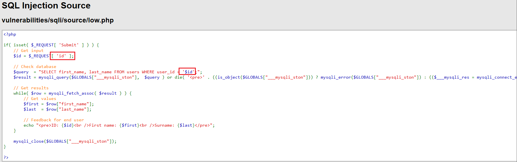The image size is (517, 162).
Task: Click the closing ?> PHP tag
Action: pyautogui.click(x=6, y=158)
